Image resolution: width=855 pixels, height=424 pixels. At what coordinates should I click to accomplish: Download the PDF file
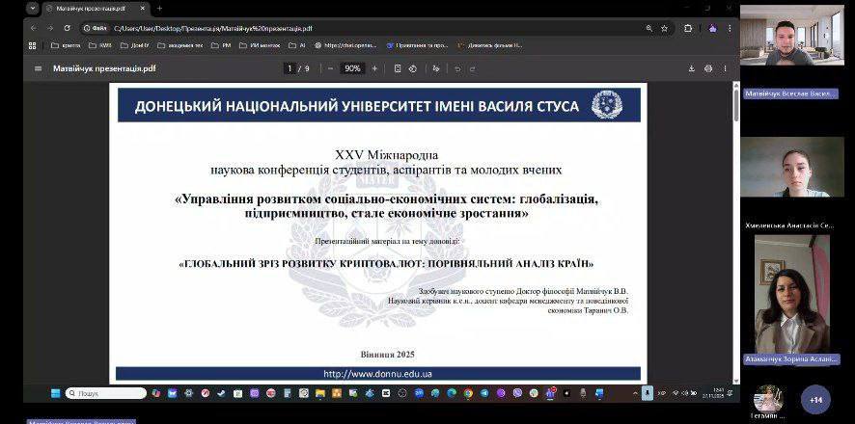click(691, 68)
